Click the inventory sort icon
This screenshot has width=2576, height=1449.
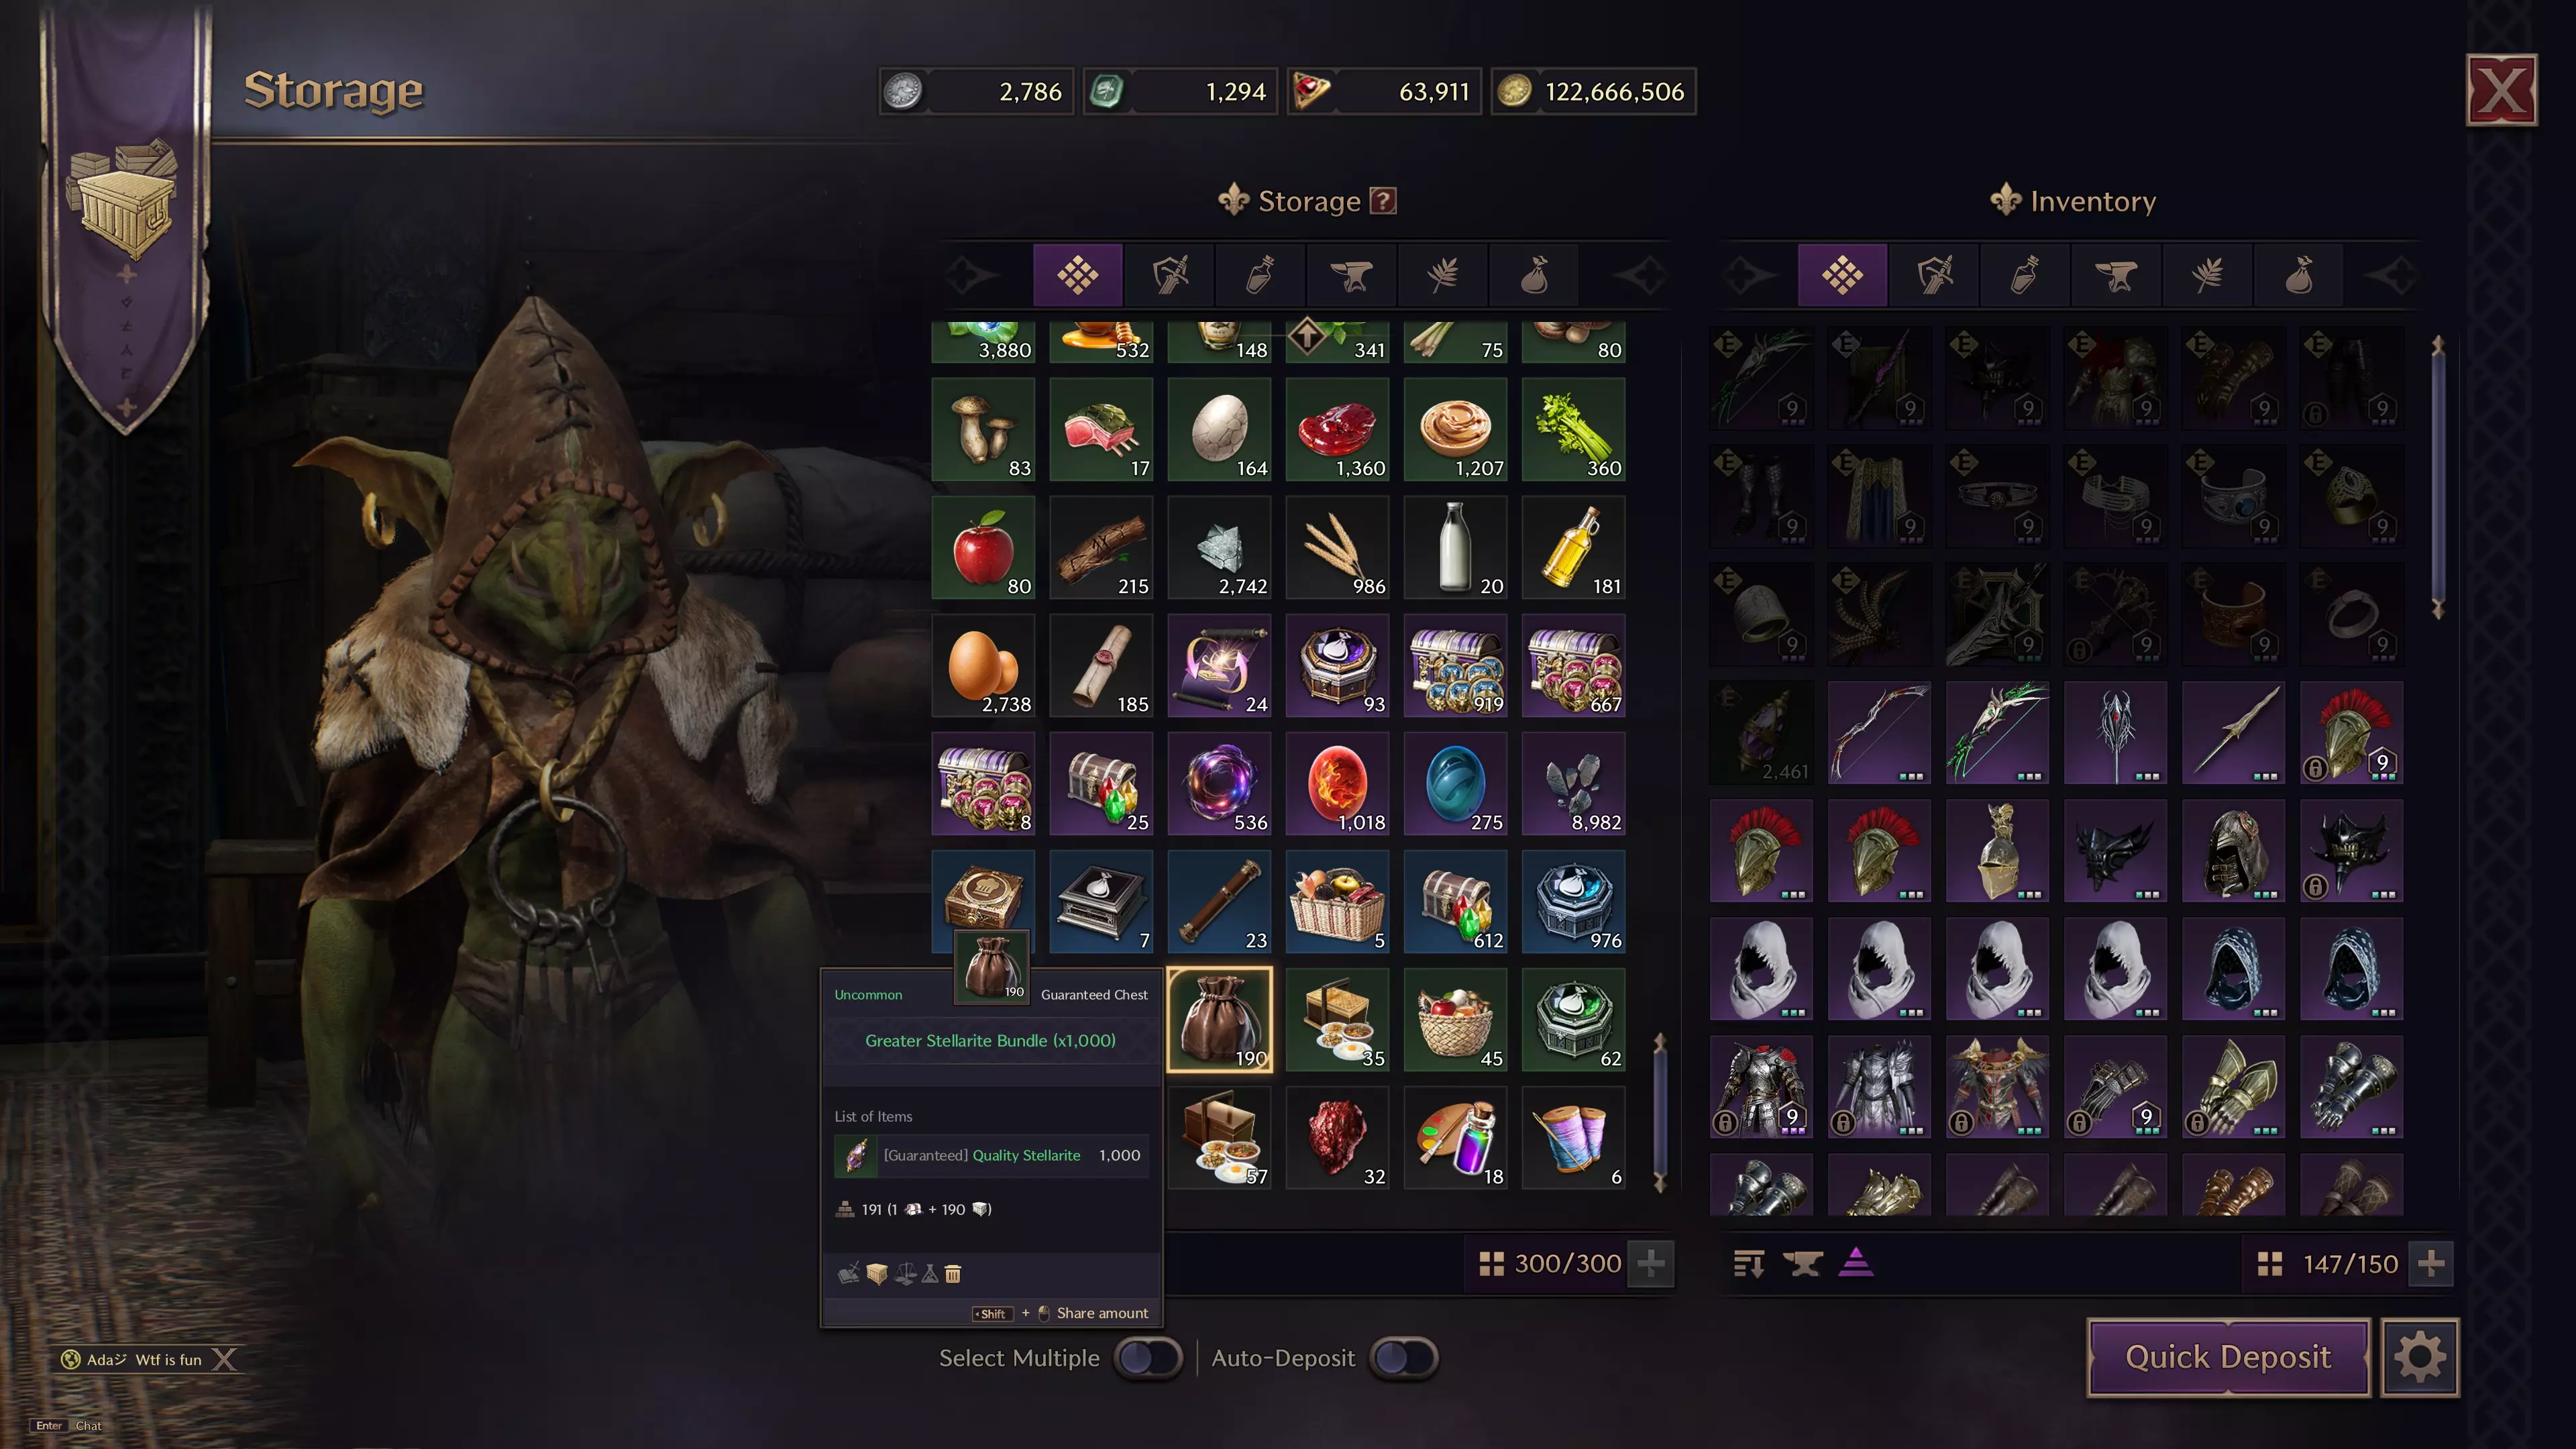pyautogui.click(x=1748, y=1264)
